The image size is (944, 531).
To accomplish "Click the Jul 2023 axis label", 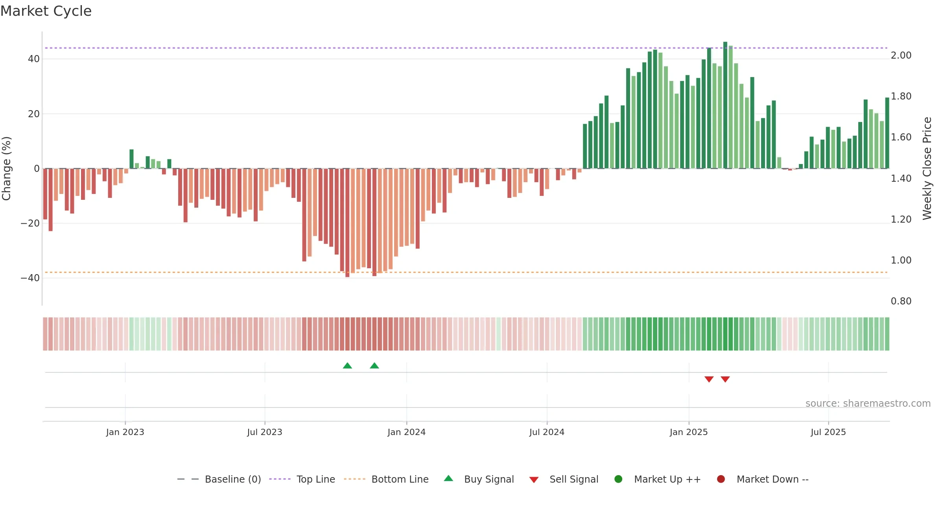I will pos(265,432).
